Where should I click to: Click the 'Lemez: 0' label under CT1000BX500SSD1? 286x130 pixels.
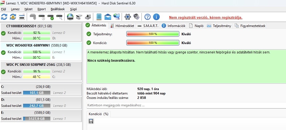click(58, 33)
